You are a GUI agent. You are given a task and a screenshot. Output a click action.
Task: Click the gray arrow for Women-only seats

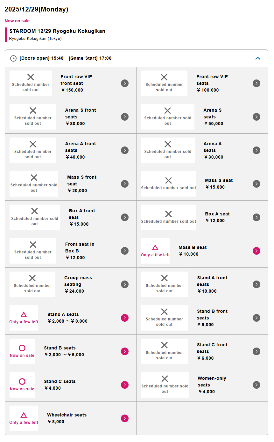click(x=256, y=385)
